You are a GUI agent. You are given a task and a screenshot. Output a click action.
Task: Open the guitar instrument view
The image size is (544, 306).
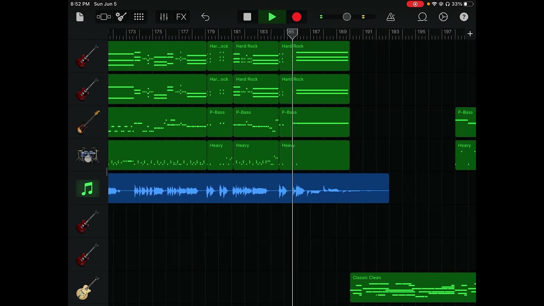tap(121, 17)
